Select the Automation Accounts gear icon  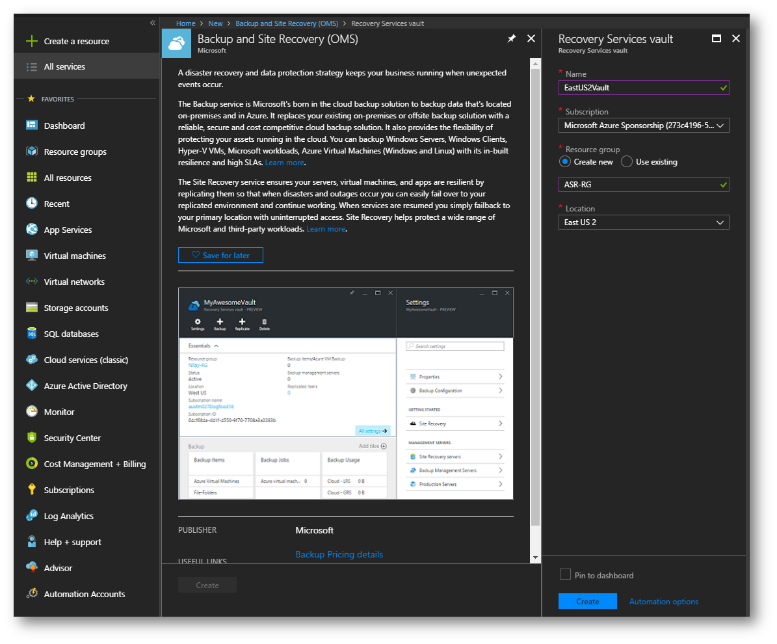[32, 593]
